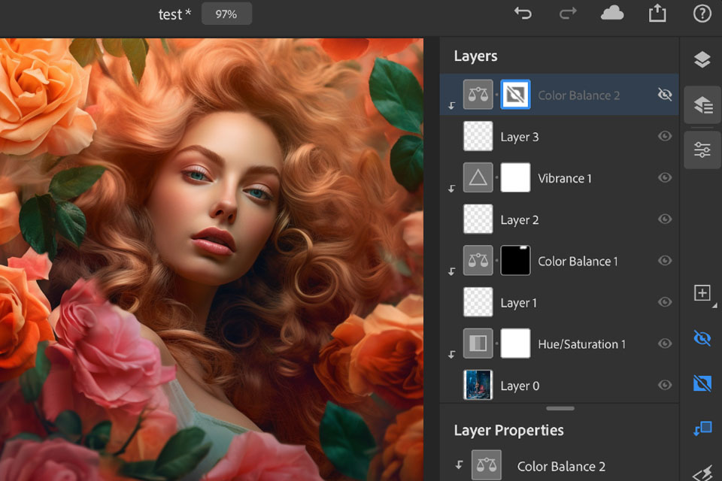
Task: Open the layer properties sliders icon
Action: click(702, 150)
